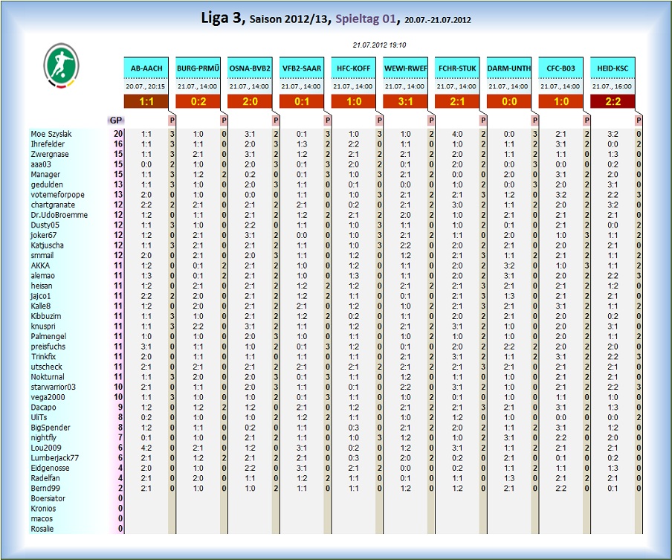Select player gedulden

pos(47,184)
